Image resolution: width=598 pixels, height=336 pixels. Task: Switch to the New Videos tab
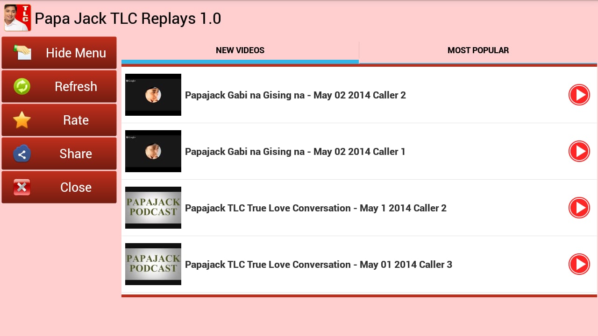tap(240, 50)
